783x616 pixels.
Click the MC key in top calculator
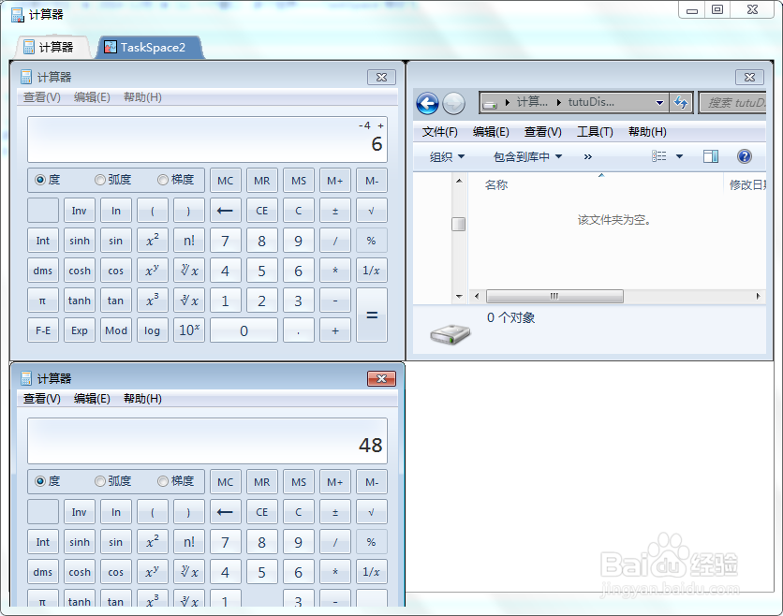click(x=225, y=181)
